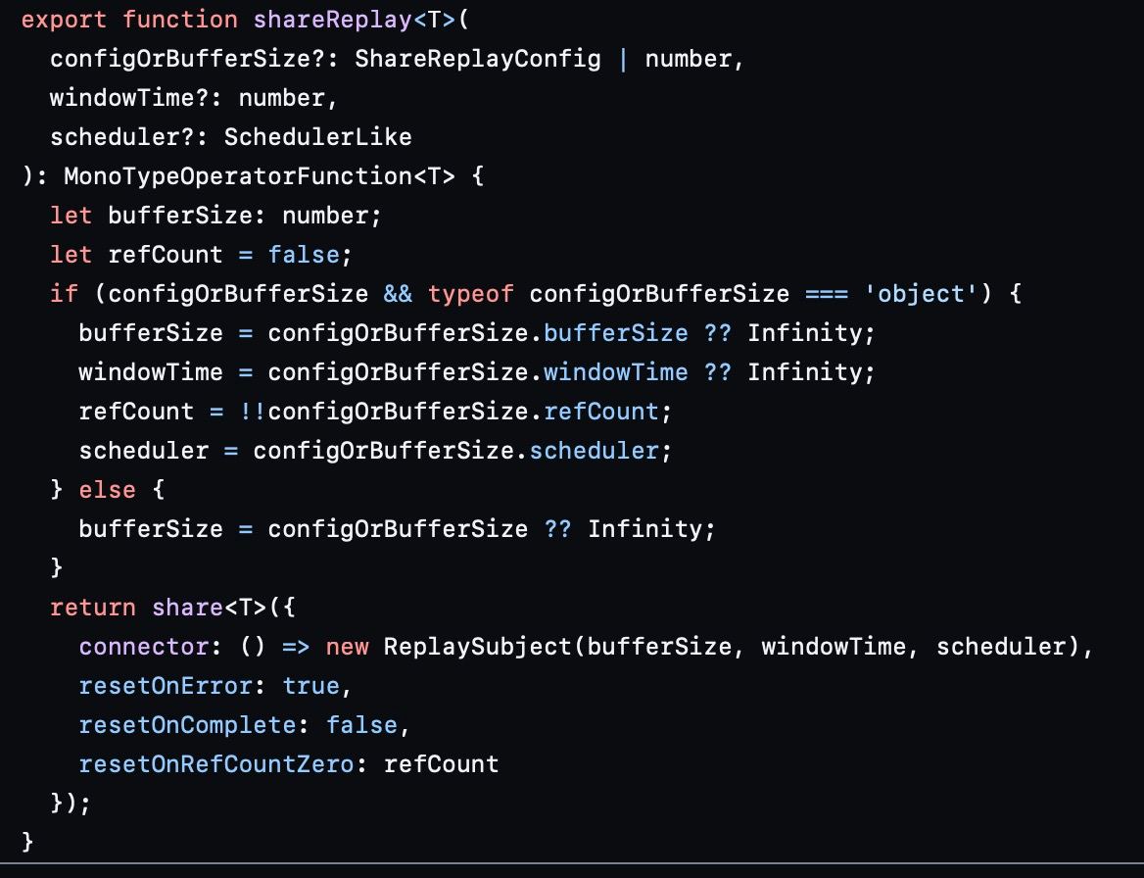Click the export keyword

(65, 20)
